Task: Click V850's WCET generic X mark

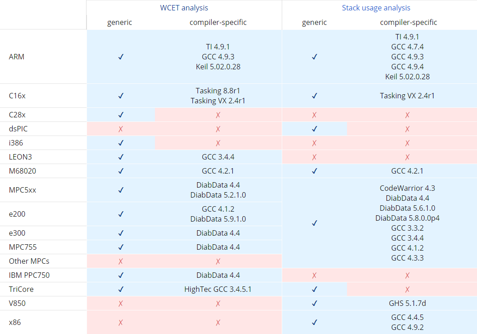Action: click(x=121, y=304)
